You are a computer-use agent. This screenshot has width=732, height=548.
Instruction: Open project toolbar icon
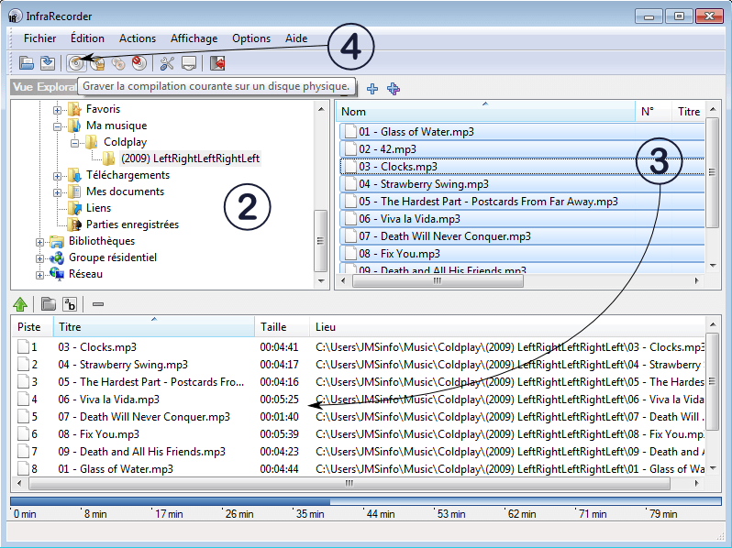point(26,63)
